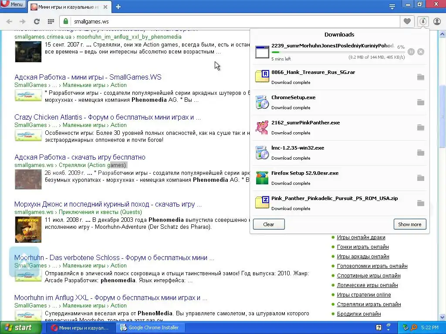Click the Мини игры и казуальные tab
Screen dimensions: 446x334
[68, 7]
